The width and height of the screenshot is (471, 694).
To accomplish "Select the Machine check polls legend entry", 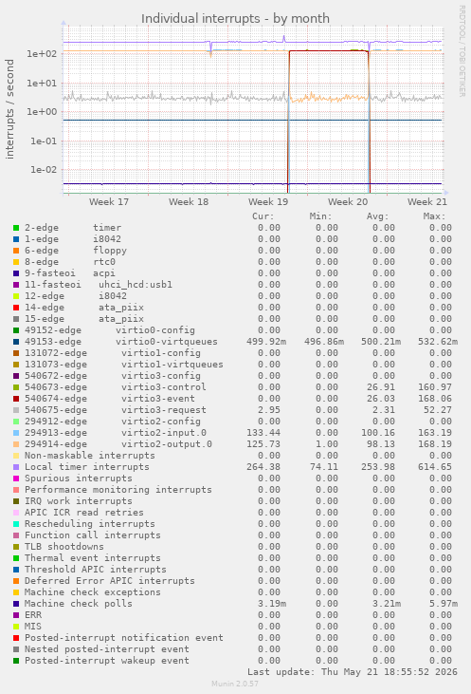I will 79,604.
